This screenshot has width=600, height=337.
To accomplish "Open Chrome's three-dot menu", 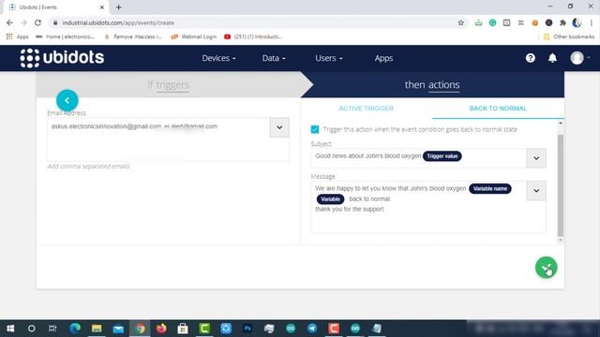I will point(592,22).
